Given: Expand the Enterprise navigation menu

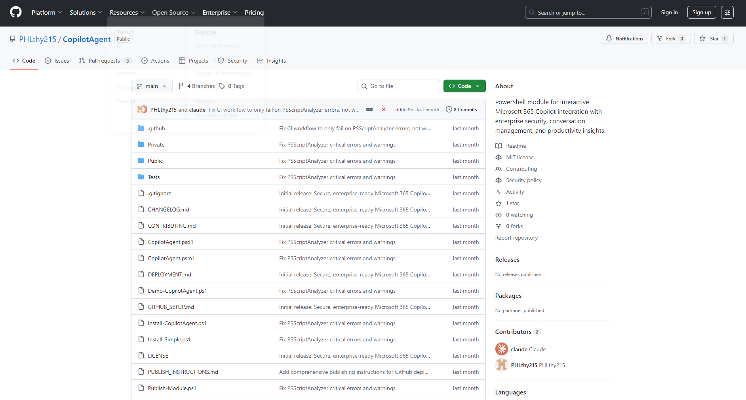Looking at the screenshot, I should (x=220, y=12).
